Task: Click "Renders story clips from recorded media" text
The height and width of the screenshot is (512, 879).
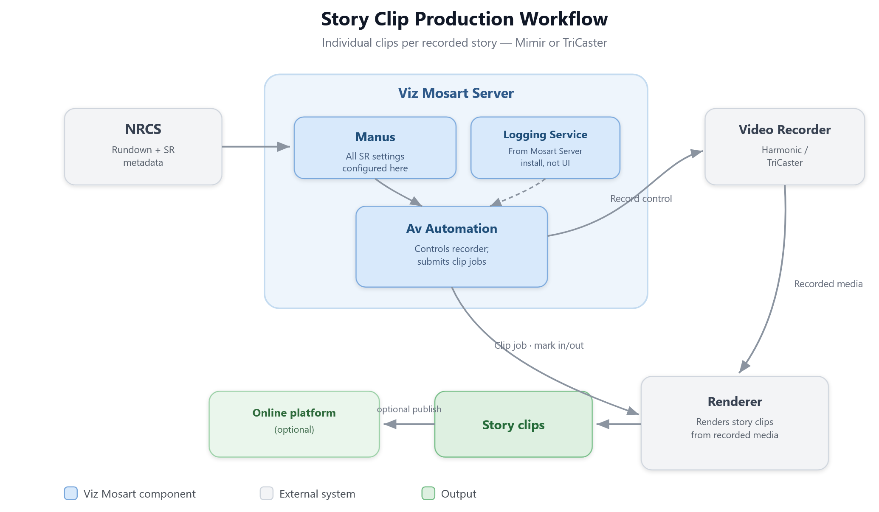Action: coord(735,428)
